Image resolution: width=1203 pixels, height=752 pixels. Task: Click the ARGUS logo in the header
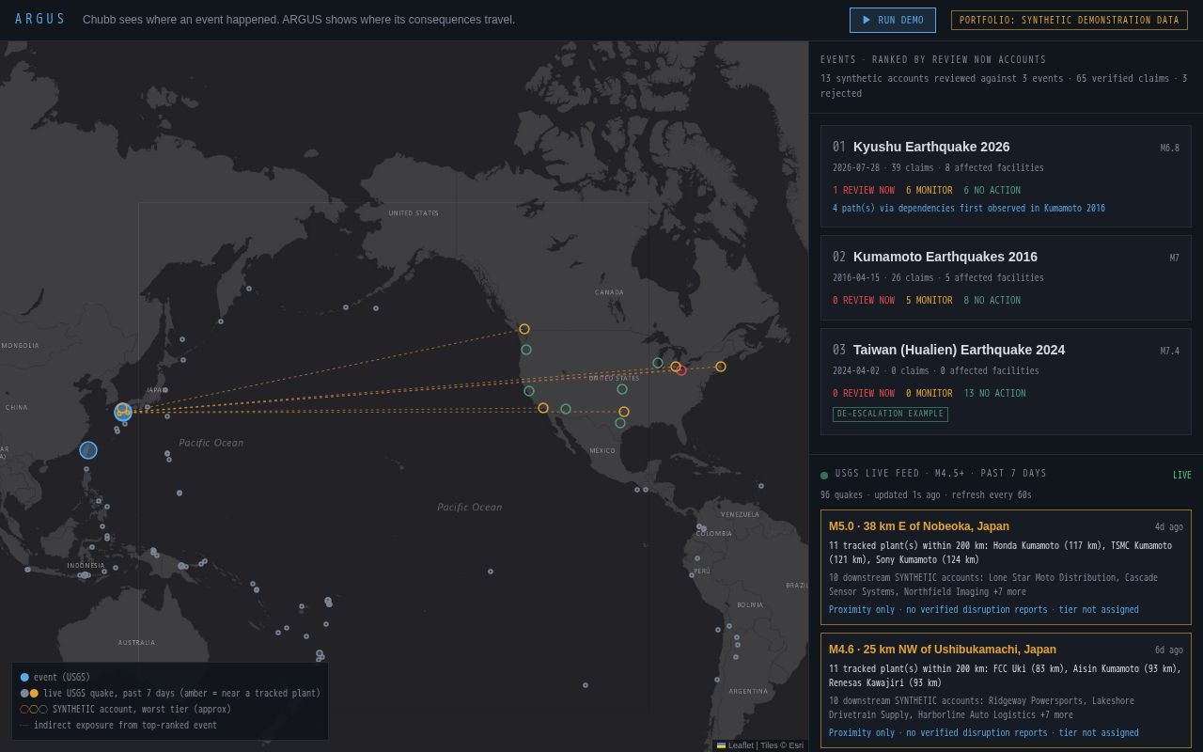[40, 20]
